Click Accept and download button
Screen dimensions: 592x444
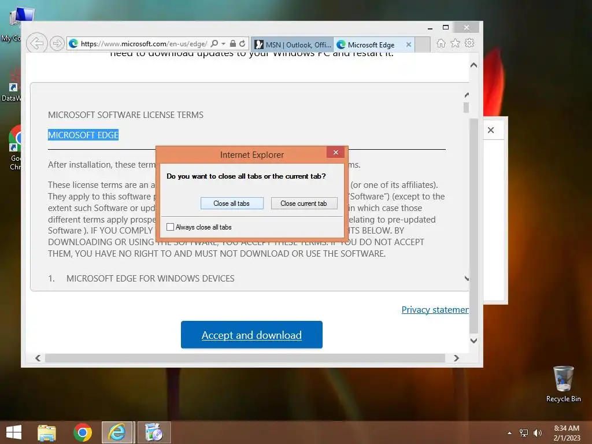251,335
